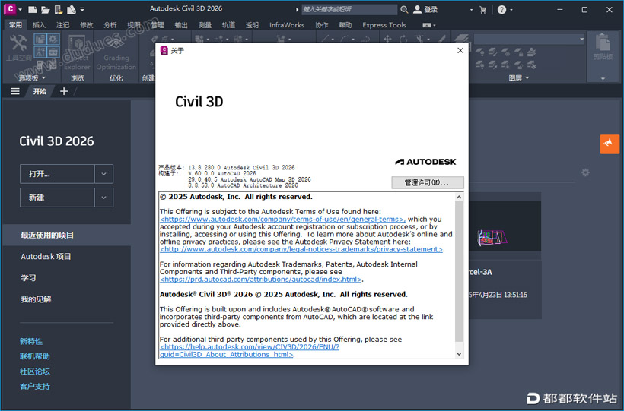Select 学习 in the left sidebar
This screenshot has height=411, width=624.
pyautogui.click(x=28, y=278)
